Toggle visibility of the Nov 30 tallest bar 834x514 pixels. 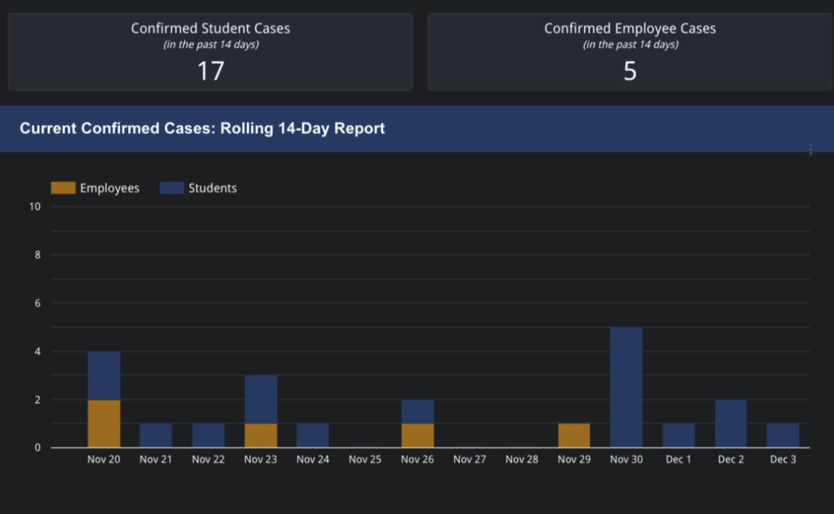626,384
